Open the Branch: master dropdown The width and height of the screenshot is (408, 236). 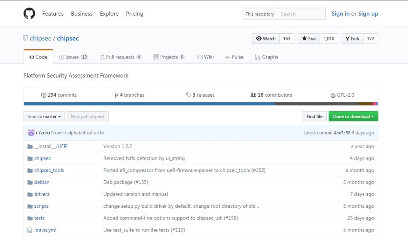(44, 116)
